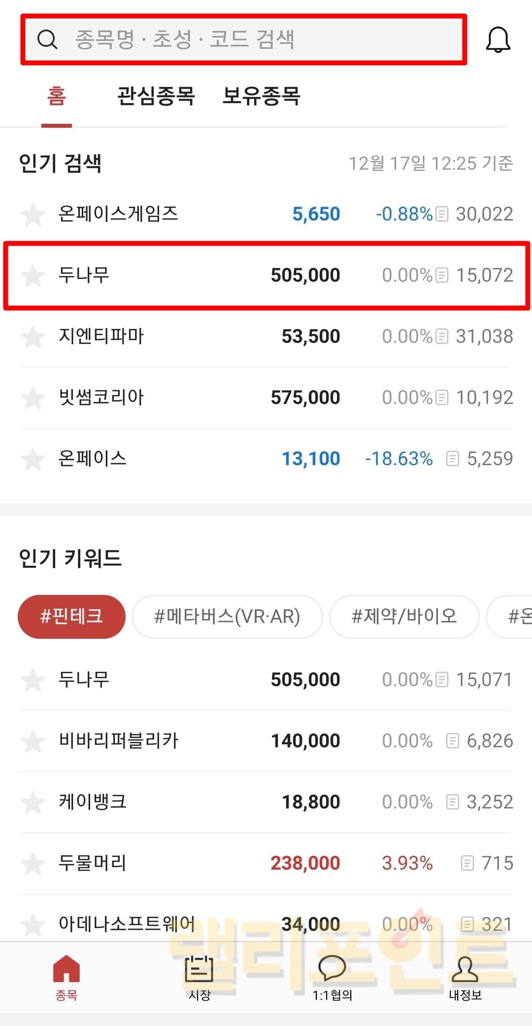Switch to the 보유종목 tab
532x1026 pixels.
261,96
